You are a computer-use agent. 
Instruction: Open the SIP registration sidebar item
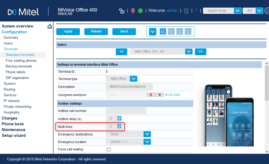point(18,78)
